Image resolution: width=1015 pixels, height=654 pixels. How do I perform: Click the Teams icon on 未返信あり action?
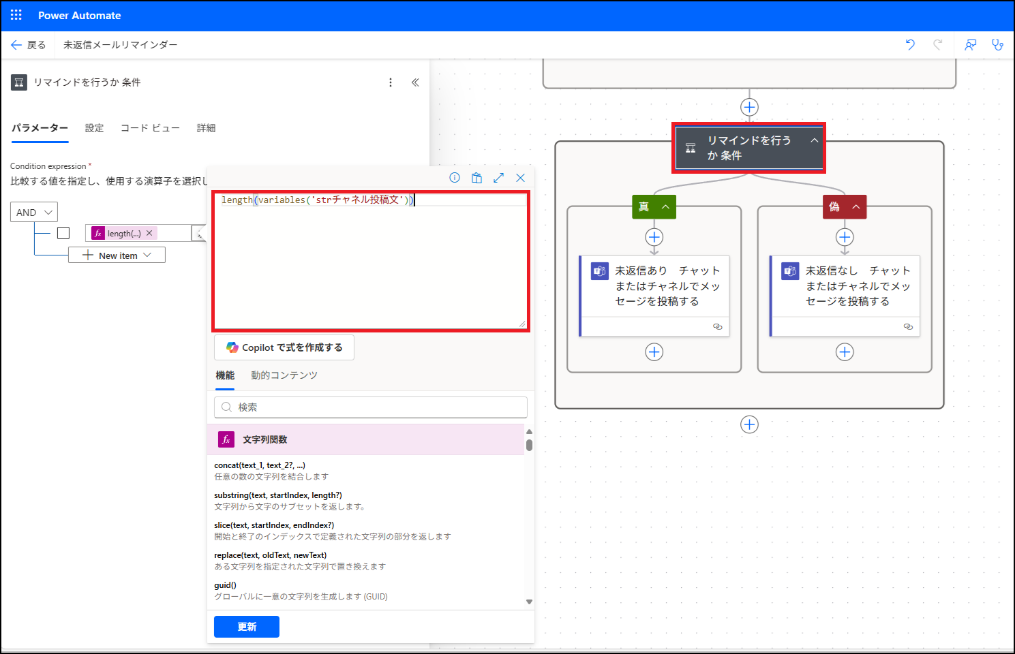(599, 270)
